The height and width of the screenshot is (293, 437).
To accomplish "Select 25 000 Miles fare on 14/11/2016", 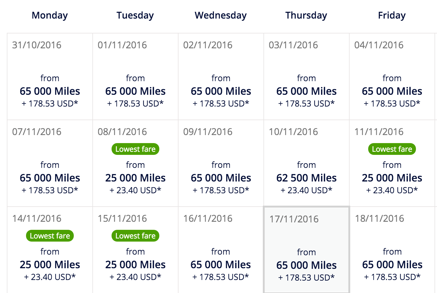I will [50, 265].
